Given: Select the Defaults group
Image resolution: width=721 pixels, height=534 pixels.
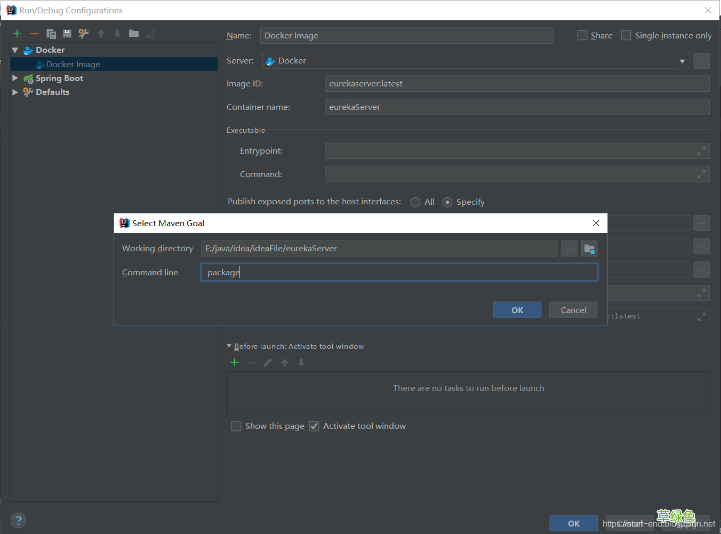Looking at the screenshot, I should point(52,92).
